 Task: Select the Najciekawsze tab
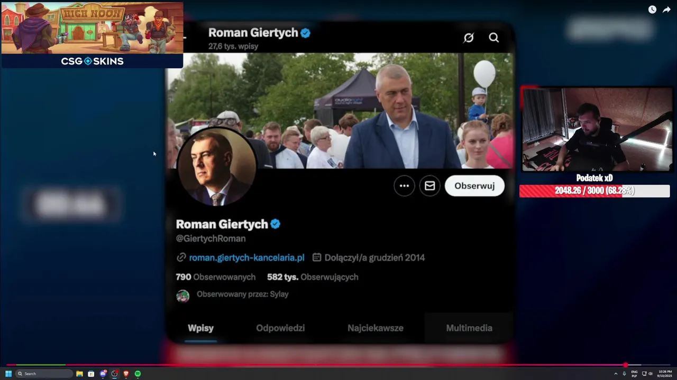coord(376,328)
